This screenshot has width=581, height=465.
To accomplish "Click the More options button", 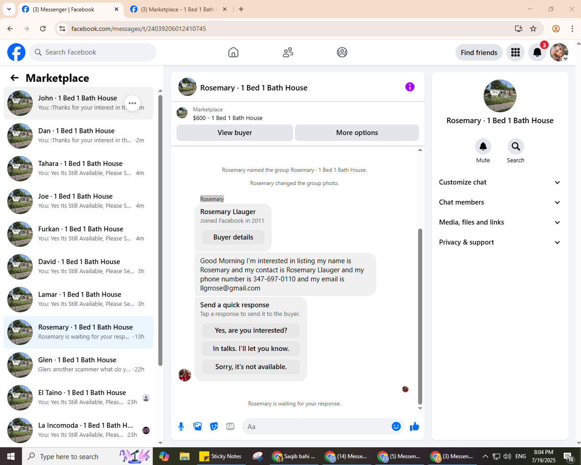I will (357, 133).
